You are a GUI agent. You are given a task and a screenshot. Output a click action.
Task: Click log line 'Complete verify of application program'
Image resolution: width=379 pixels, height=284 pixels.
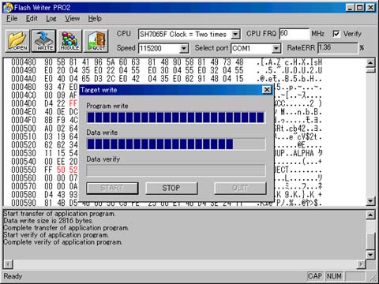tap(63, 242)
